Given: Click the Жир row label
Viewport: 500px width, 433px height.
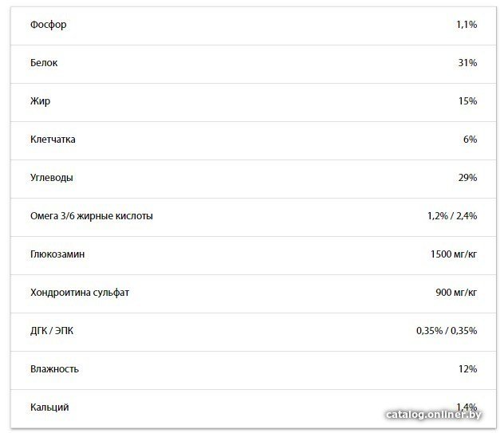Looking at the screenshot, I should (40, 101).
